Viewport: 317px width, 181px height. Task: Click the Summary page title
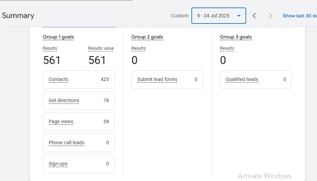pos(18,16)
